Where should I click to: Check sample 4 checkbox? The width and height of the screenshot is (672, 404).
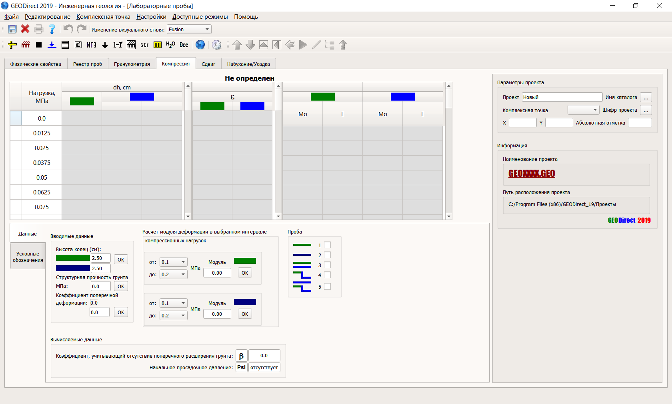327,275
